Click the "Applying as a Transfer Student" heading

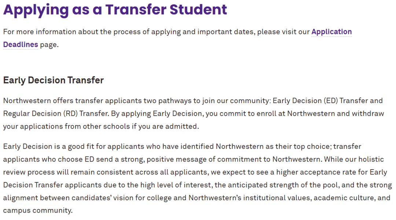point(115,10)
